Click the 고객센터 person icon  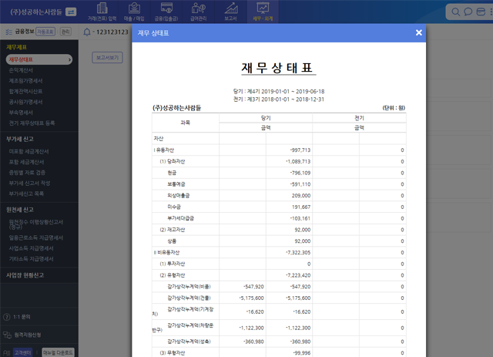click(7, 353)
